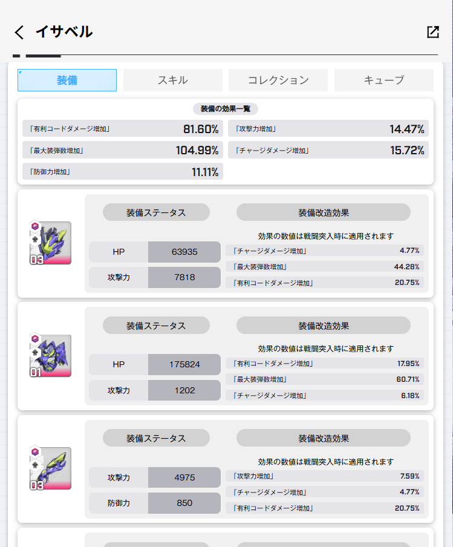
Task: Click the 最大装弾数増加 60.71% effect row
Action: tap(325, 379)
